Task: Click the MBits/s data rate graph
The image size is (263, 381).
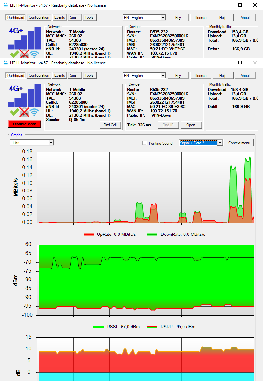Action: point(145,187)
